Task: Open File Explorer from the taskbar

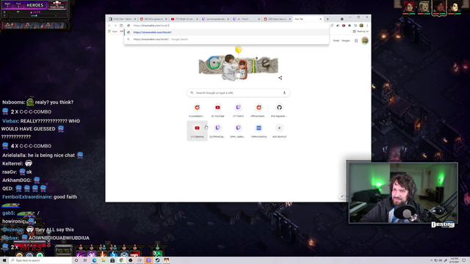Action: 104,260
